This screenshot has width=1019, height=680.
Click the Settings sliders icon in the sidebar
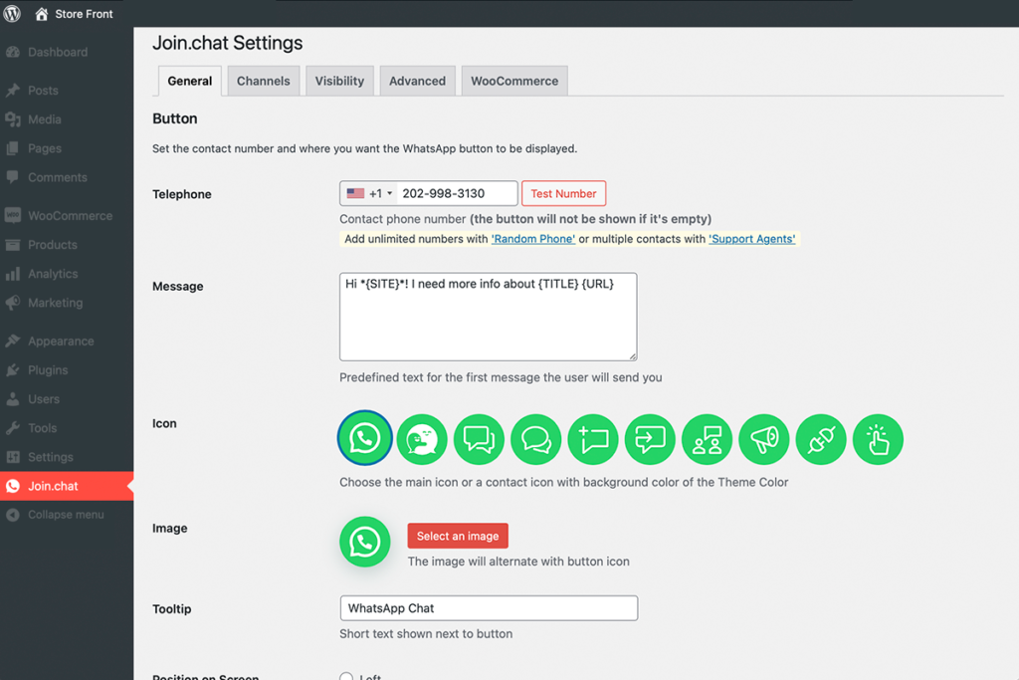(x=12, y=457)
